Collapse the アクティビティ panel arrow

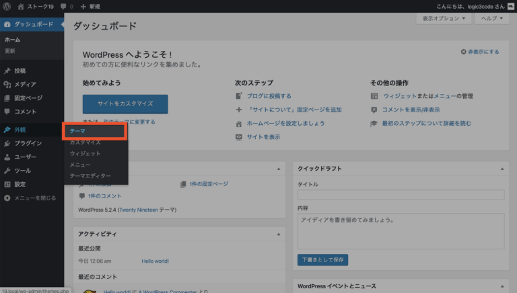[x=279, y=235]
